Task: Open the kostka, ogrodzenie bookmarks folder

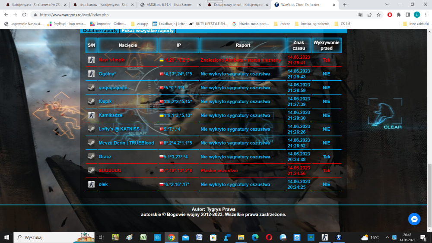Action: tap(312, 24)
